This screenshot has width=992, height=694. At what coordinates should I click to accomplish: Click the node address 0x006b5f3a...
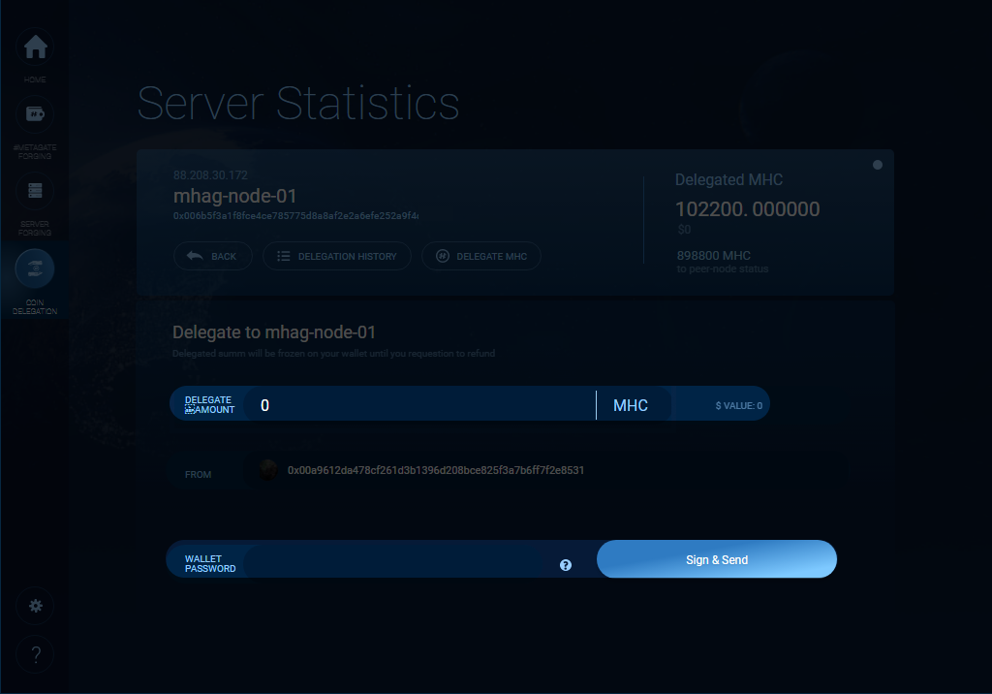click(x=295, y=216)
